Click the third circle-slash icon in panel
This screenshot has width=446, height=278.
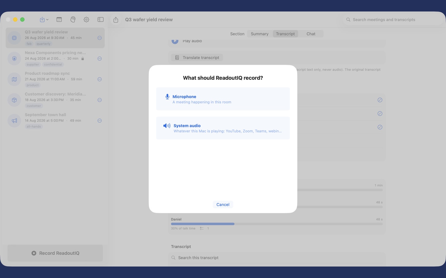coord(380,127)
